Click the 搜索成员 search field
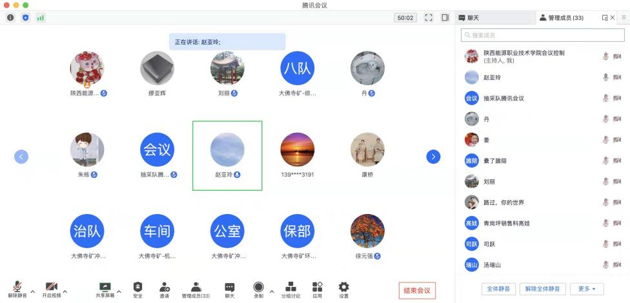Image resolution: width=630 pixels, height=303 pixels. click(x=541, y=35)
